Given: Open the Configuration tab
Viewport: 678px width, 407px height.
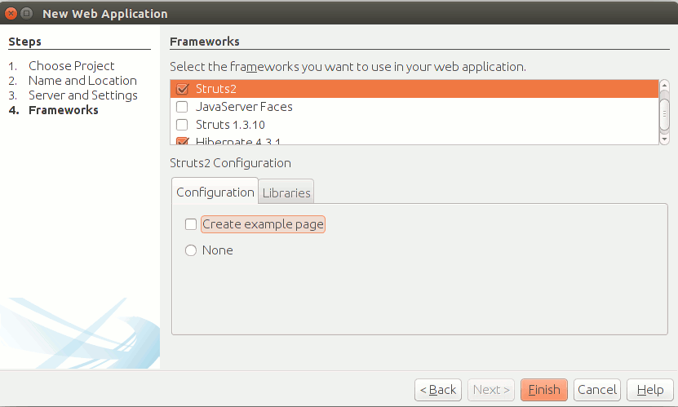Looking at the screenshot, I should 215,192.
